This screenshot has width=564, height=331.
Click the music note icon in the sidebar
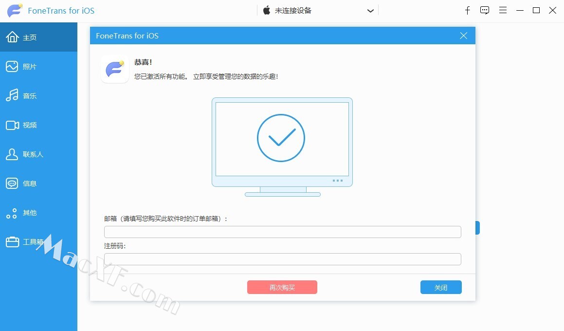coord(12,95)
